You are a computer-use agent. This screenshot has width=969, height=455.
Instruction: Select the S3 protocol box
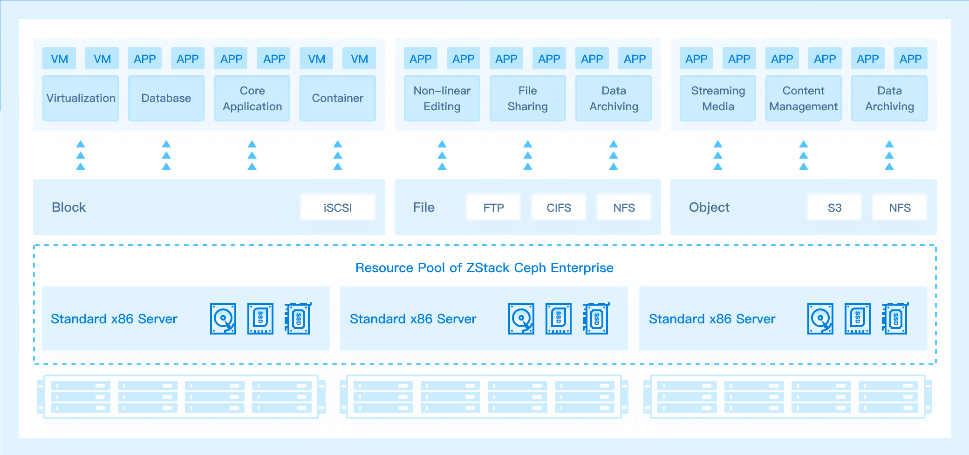[834, 207]
